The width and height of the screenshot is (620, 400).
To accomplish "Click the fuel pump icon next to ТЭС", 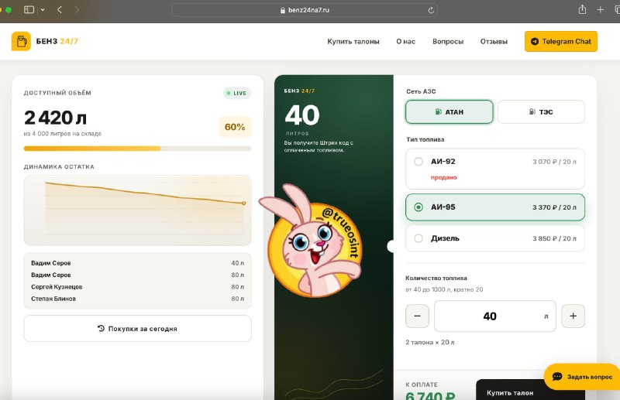I will click(x=532, y=111).
